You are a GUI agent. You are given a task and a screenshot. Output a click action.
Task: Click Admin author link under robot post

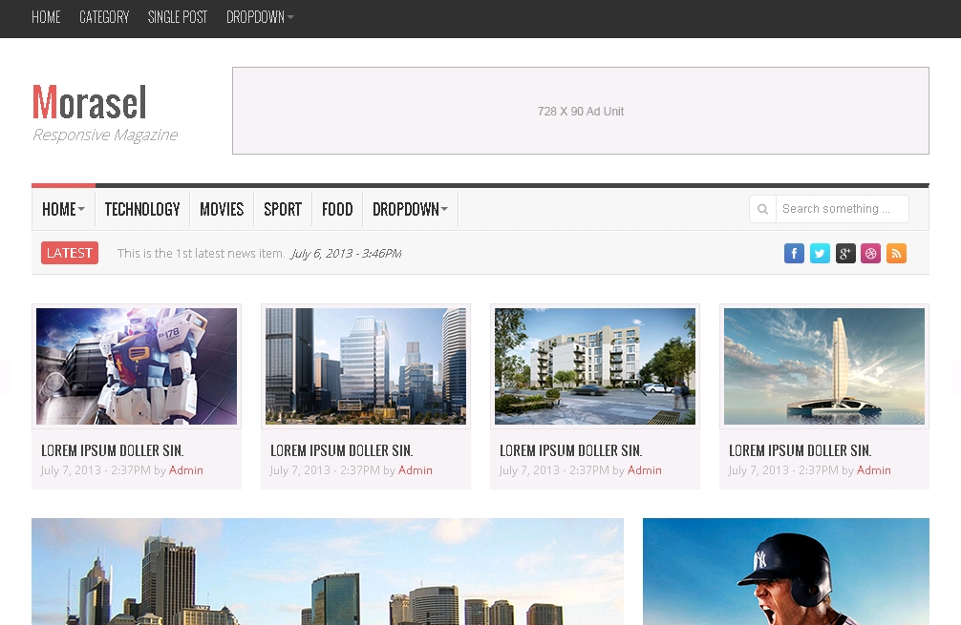point(186,470)
